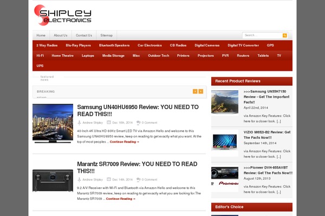Select the Digital Cameras category
Image resolution: width=325 pixels, height=216 pixels.
207,45
